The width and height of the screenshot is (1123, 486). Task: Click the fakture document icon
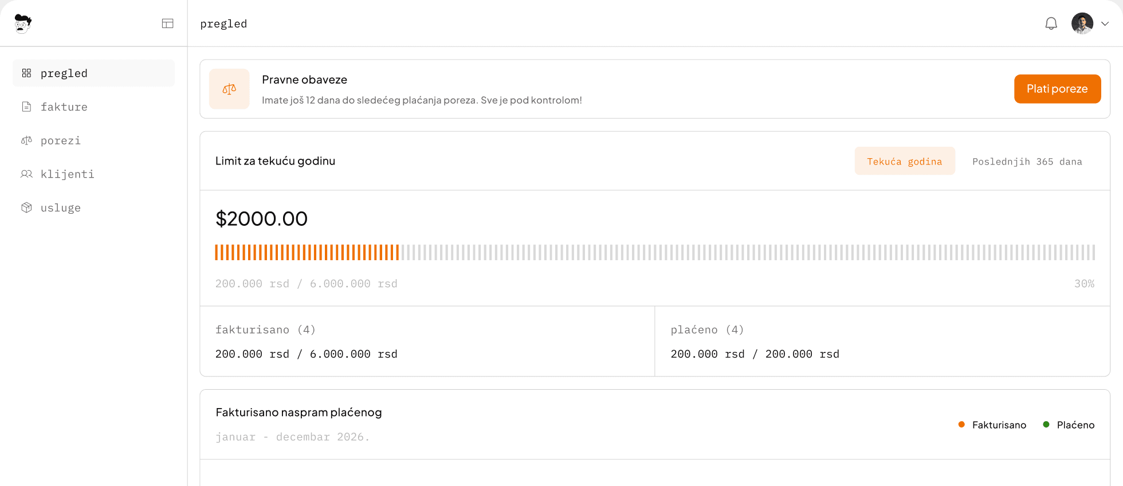[x=26, y=107]
